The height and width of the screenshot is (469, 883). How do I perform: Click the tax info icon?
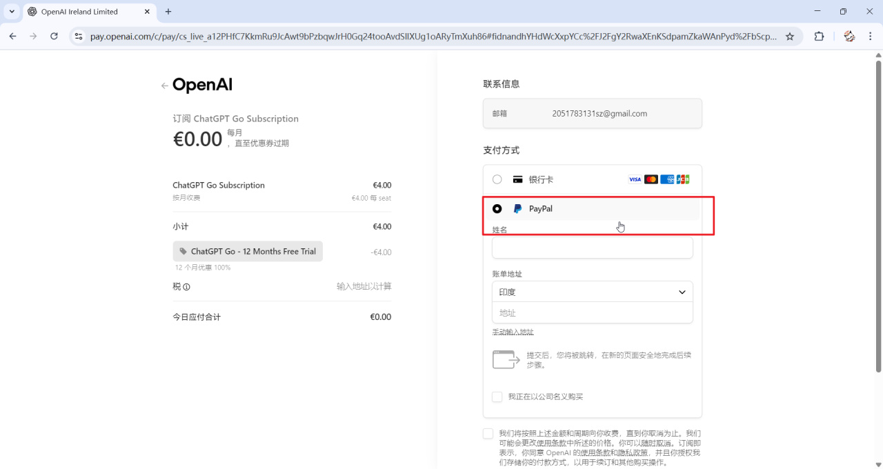186,287
